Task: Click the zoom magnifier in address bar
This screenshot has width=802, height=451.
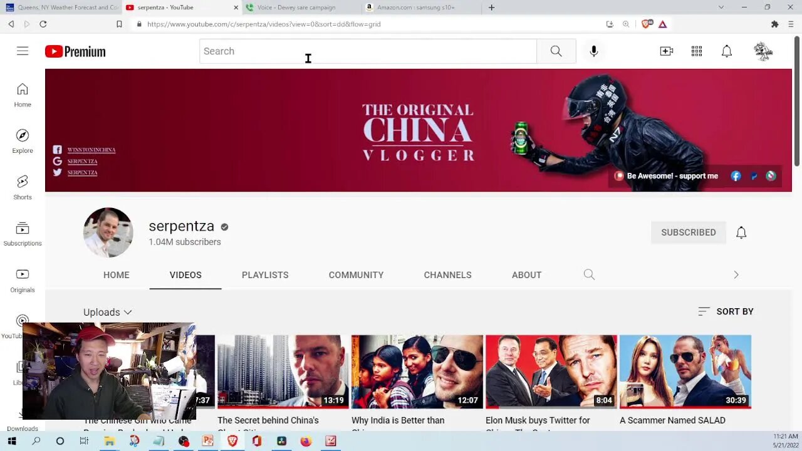Action: [x=626, y=24]
